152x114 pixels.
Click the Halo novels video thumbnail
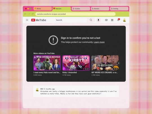pos(47,63)
